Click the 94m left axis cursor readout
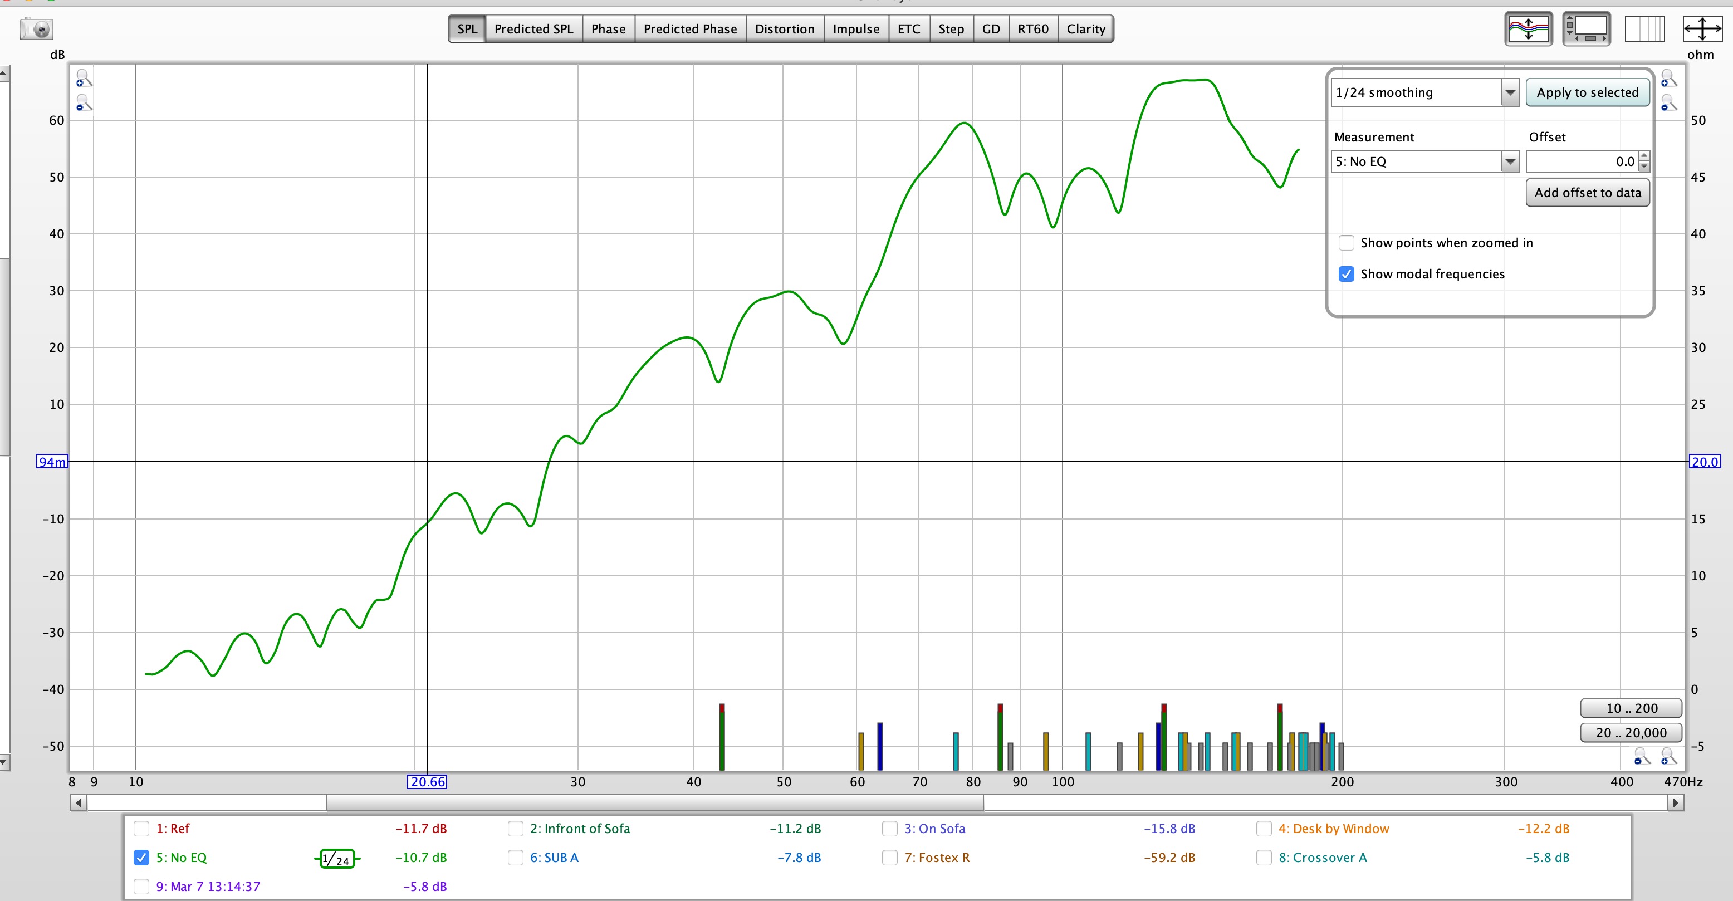Image resolution: width=1733 pixels, height=901 pixels. [52, 462]
